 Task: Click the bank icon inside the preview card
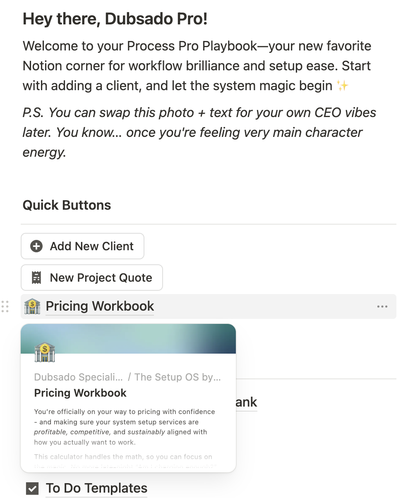tap(45, 352)
